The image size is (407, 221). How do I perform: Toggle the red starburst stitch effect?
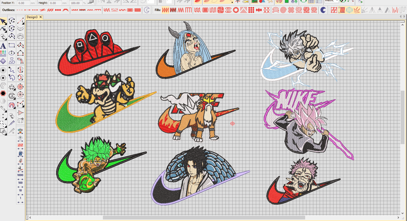357,10
